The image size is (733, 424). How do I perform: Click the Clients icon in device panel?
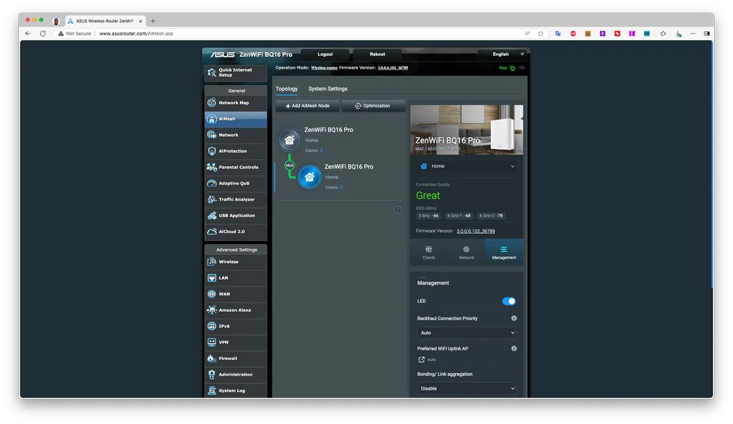[x=429, y=249]
